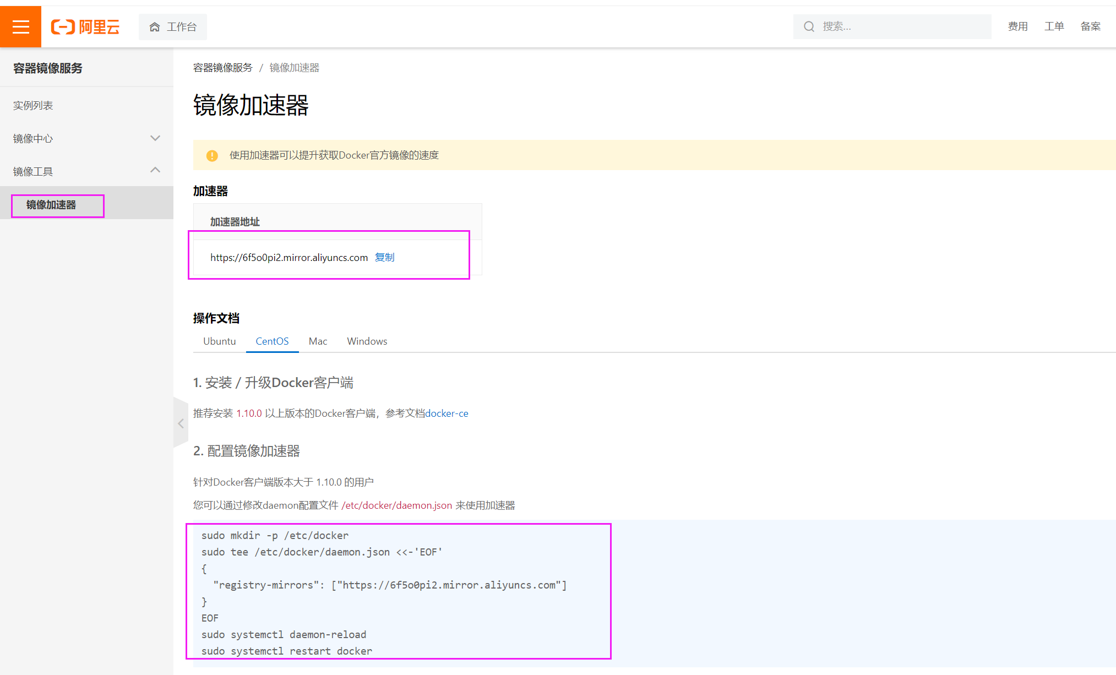Screen dimensions: 1116x675
Task: Click the Aliyun logo
Action: [x=85, y=26]
